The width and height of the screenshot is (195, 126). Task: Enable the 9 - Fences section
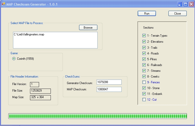click(x=144, y=82)
